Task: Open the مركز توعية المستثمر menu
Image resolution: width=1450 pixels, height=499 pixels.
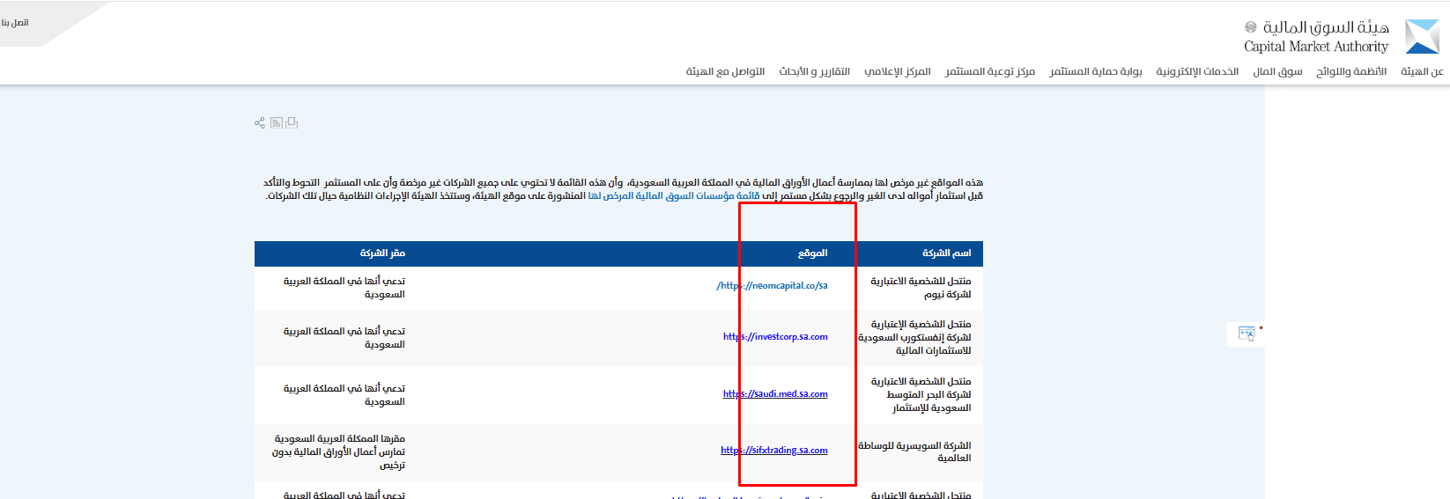Action: [990, 71]
